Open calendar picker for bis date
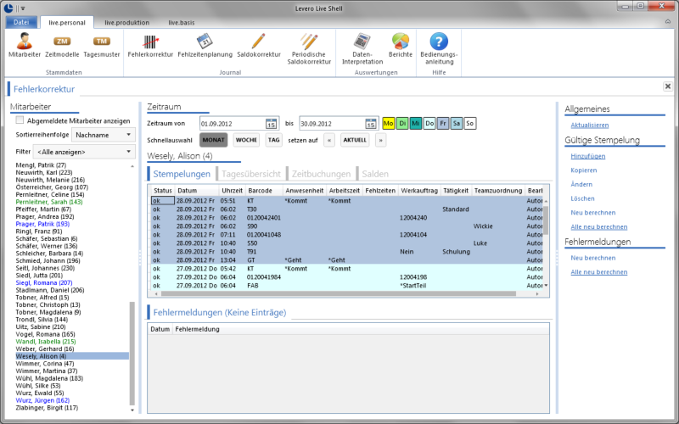Viewport: 679px width, 424px height. click(x=371, y=124)
